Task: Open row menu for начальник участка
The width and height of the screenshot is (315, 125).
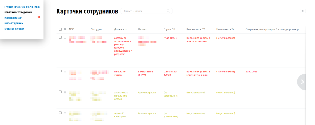Action: click(x=65, y=72)
